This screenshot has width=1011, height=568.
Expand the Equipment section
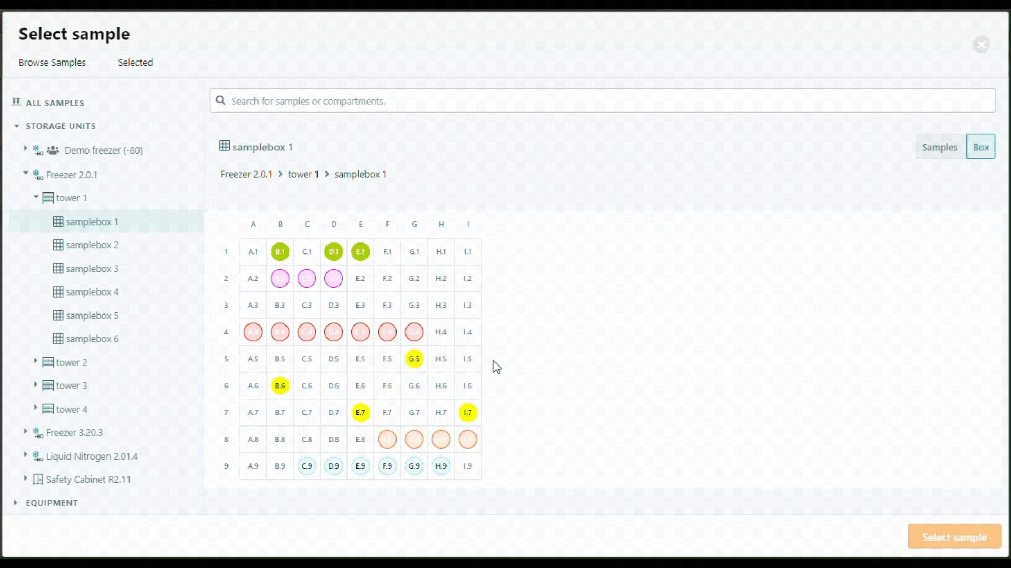click(16, 503)
